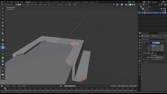Switch to the Modeling workspace tab
The width and height of the screenshot is (167, 94).
34,2
